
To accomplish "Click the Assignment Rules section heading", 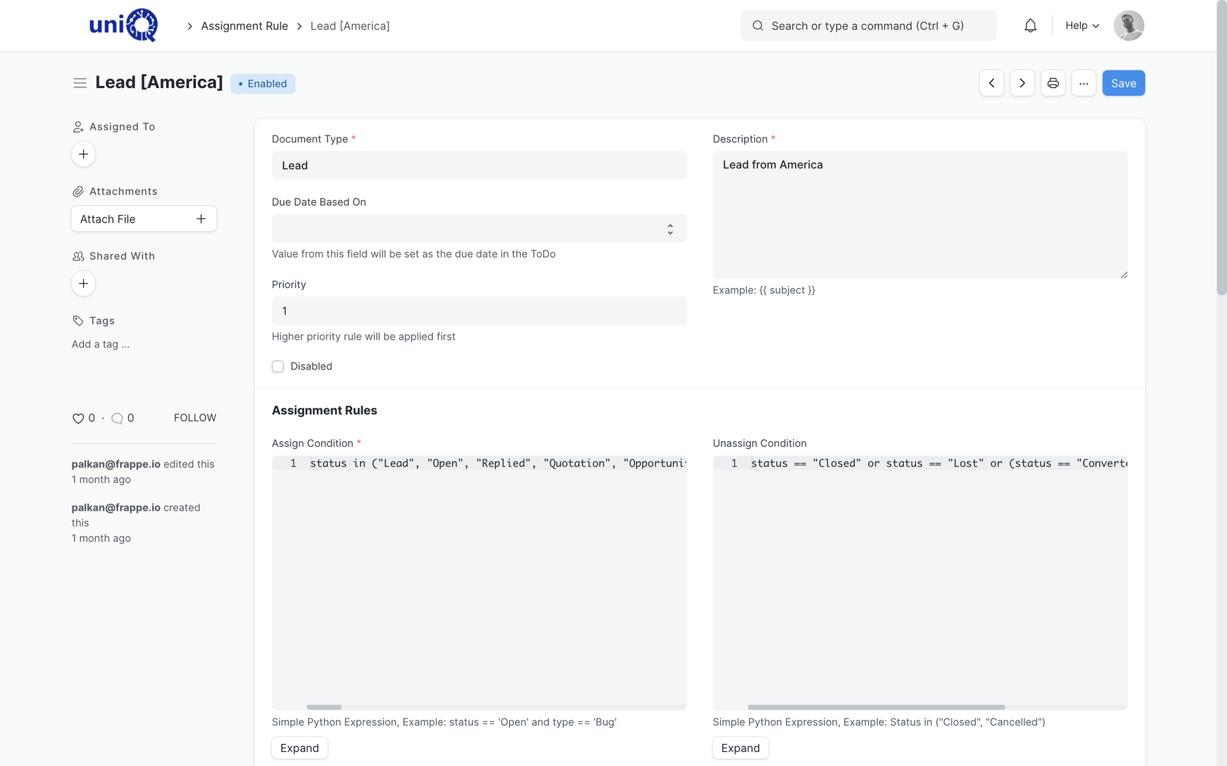I will (325, 411).
